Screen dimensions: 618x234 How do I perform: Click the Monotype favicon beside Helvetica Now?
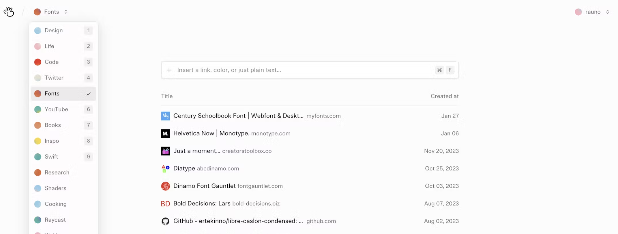point(165,133)
